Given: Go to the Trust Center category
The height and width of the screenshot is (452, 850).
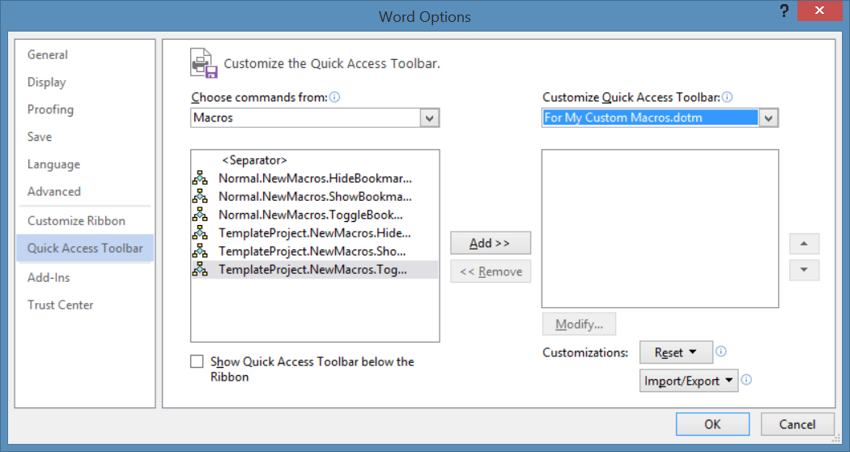Looking at the screenshot, I should (x=61, y=305).
